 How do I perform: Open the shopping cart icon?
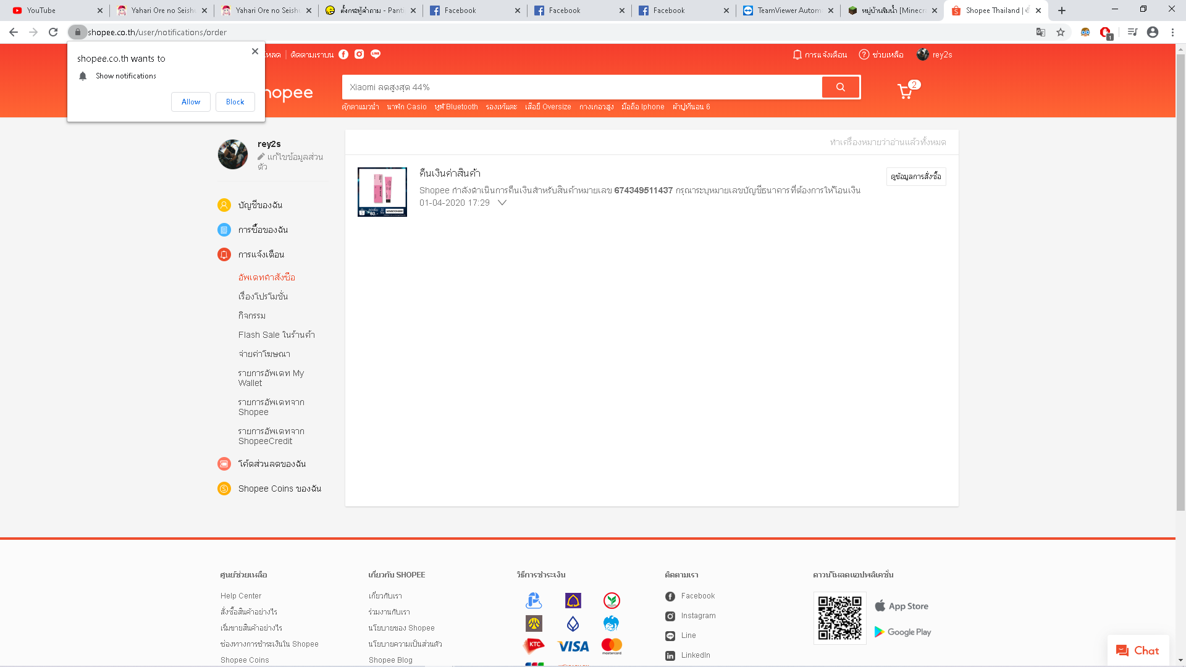pyautogui.click(x=905, y=91)
